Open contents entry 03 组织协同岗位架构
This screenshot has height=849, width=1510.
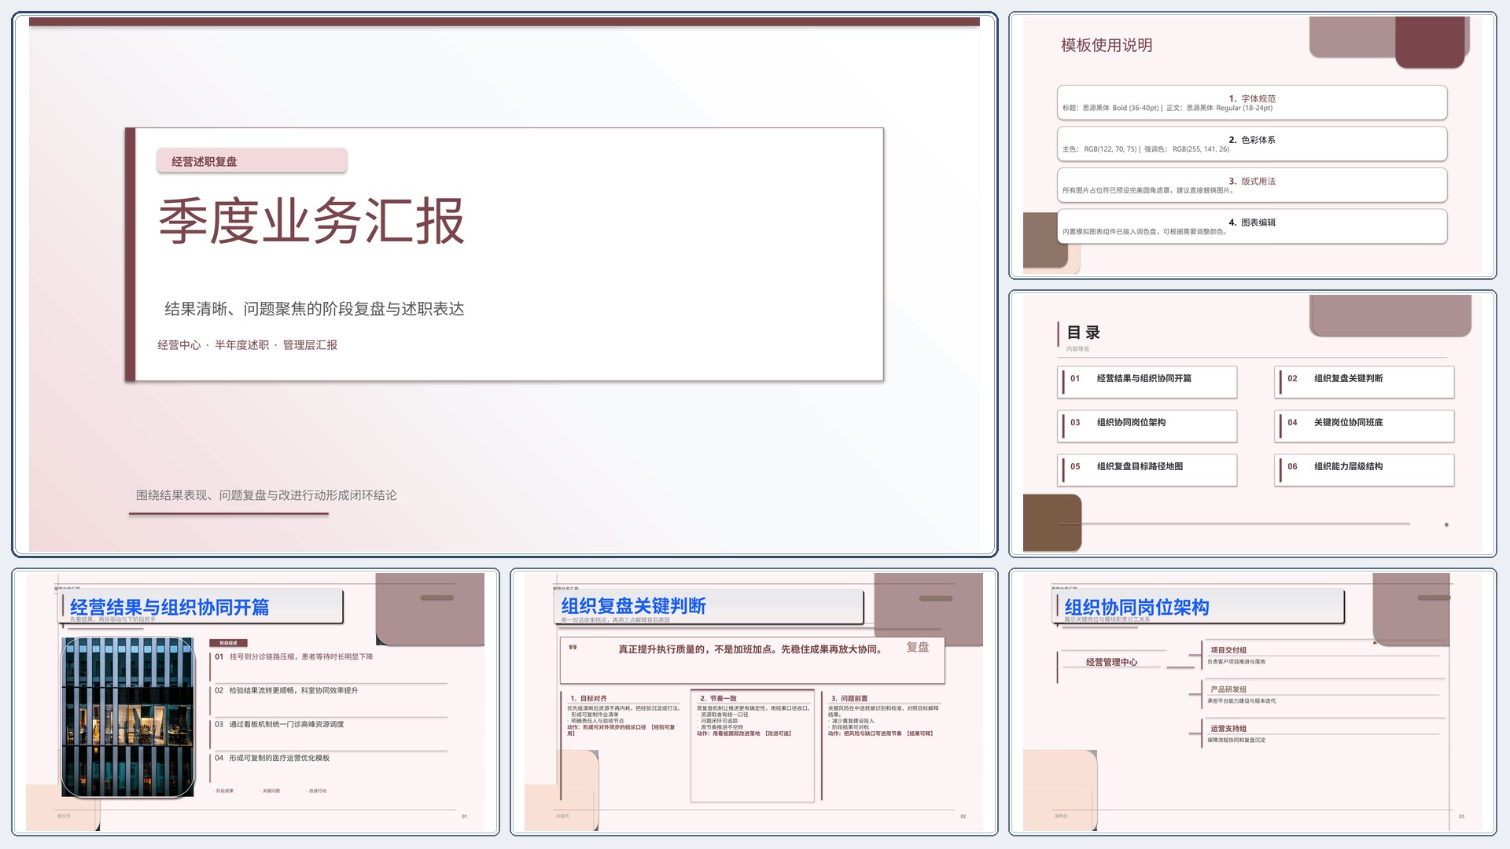point(1147,426)
